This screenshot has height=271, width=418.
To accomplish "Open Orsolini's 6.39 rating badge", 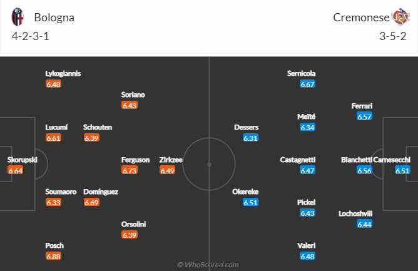I will pos(130,235).
